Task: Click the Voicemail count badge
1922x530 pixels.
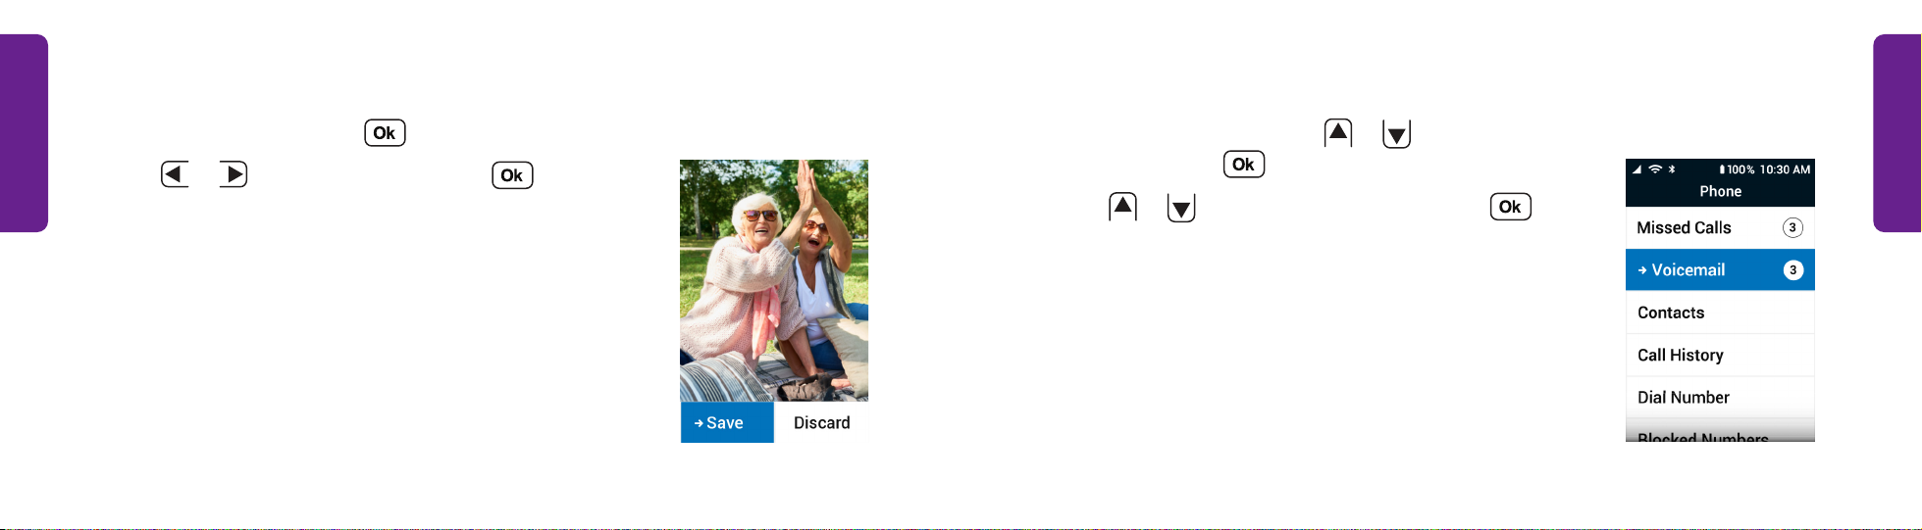Action: (1792, 270)
